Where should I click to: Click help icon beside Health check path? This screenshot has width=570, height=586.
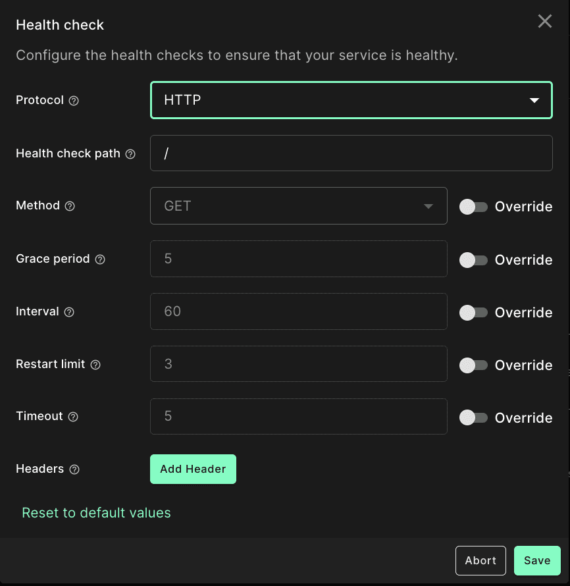[130, 153]
